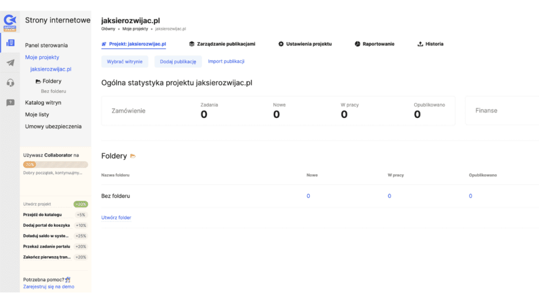Click Doładuj saldo w systemie checklist item
539x303 pixels.
click(46, 236)
